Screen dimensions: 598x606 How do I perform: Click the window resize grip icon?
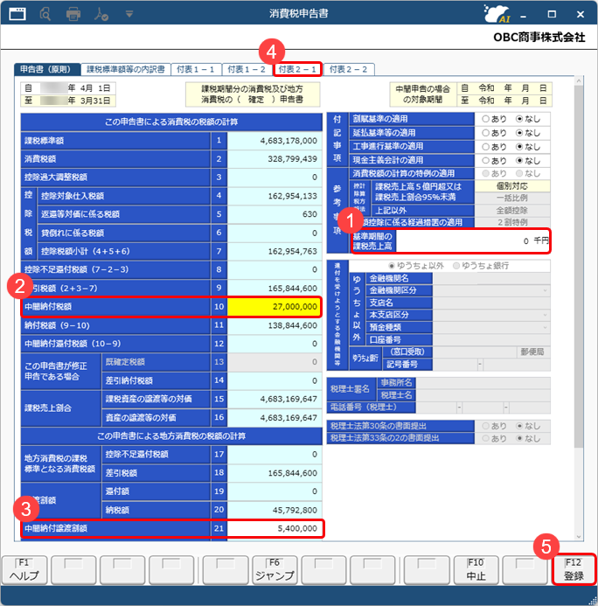(592, 601)
